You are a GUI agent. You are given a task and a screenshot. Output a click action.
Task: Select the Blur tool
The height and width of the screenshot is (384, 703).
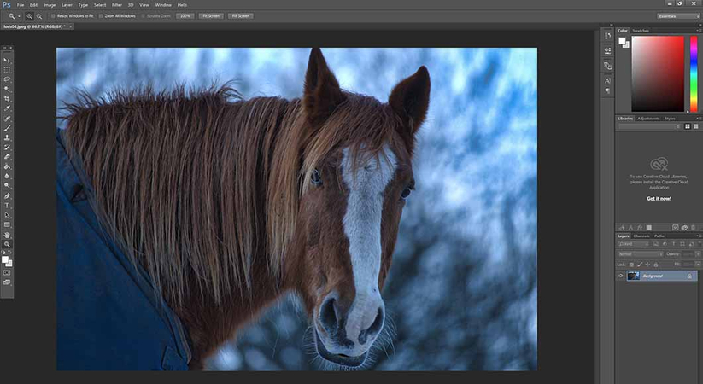pos(7,176)
